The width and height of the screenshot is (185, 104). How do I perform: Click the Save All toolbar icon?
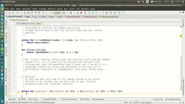(10, 13)
